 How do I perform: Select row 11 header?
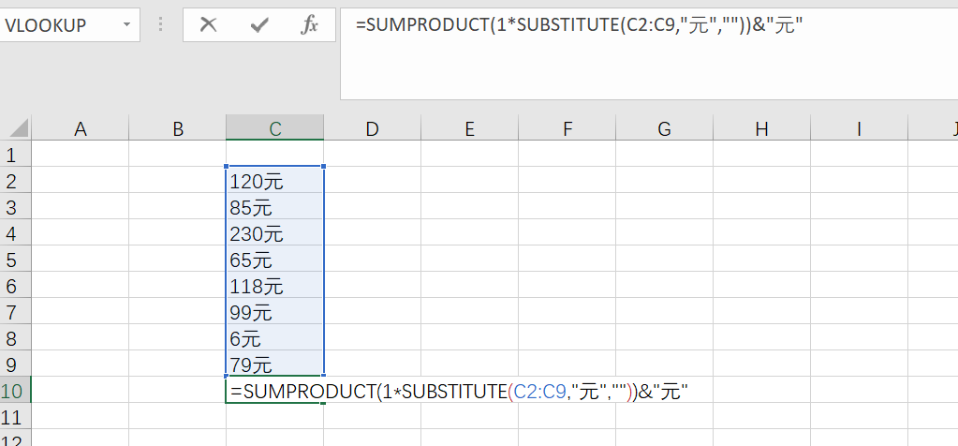[15, 417]
